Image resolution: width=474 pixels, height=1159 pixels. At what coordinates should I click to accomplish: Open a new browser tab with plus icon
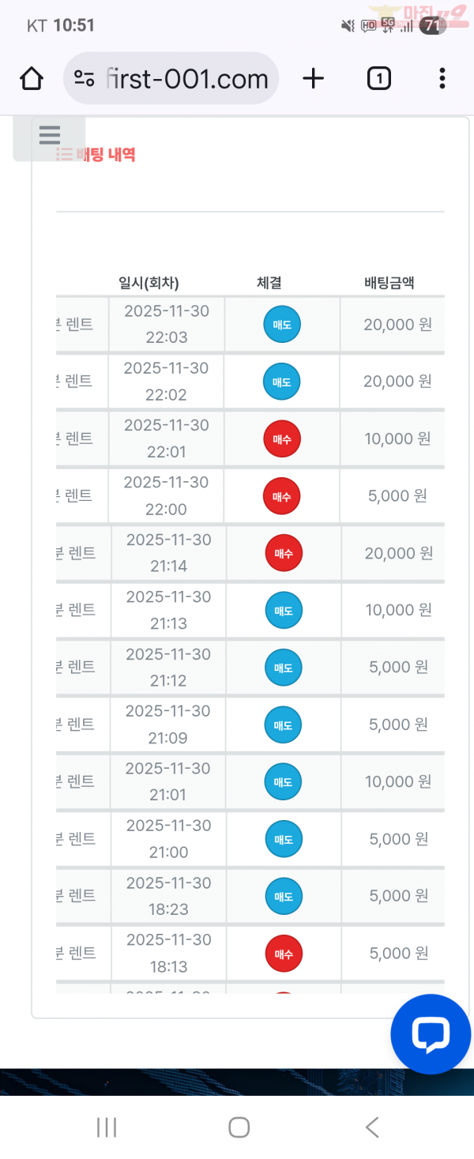[313, 78]
